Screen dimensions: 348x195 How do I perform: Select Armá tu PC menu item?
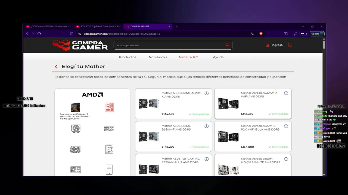click(188, 57)
